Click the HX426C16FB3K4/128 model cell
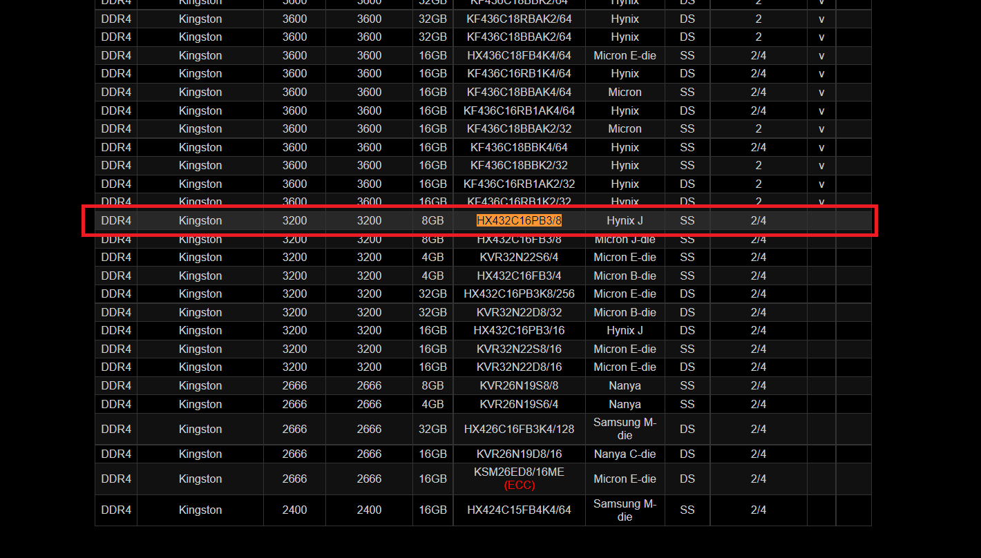The height and width of the screenshot is (558, 981). pos(519,429)
